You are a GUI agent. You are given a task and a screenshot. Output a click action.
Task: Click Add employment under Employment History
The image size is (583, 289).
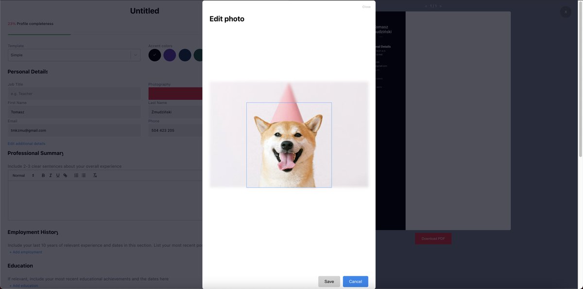[x=26, y=251]
